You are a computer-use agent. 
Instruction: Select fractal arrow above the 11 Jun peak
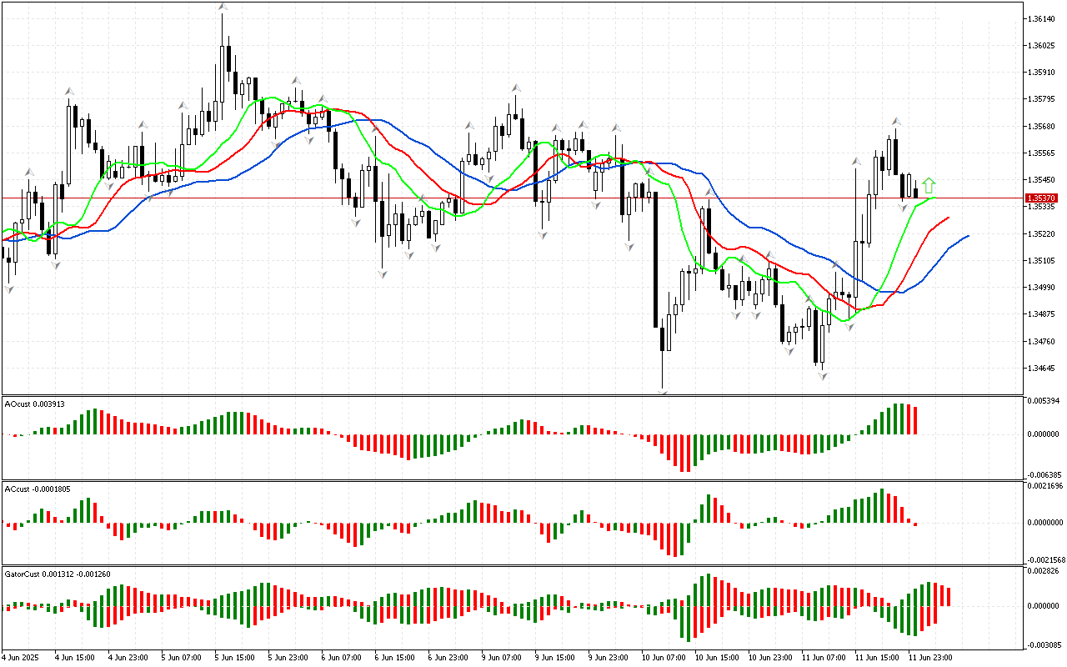(x=896, y=122)
